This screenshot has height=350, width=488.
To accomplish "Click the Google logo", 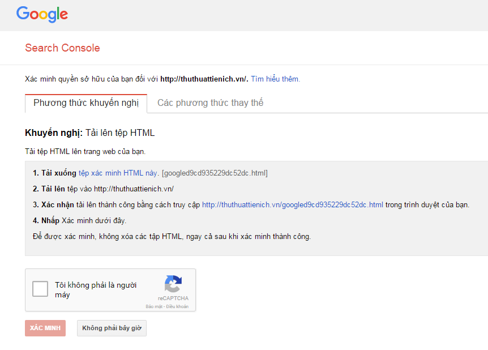I will [x=42, y=14].
